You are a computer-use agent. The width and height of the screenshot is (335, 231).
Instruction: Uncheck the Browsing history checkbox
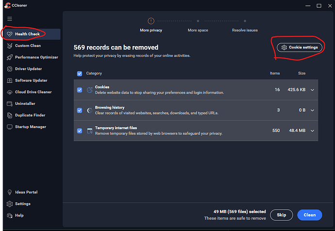click(x=80, y=110)
